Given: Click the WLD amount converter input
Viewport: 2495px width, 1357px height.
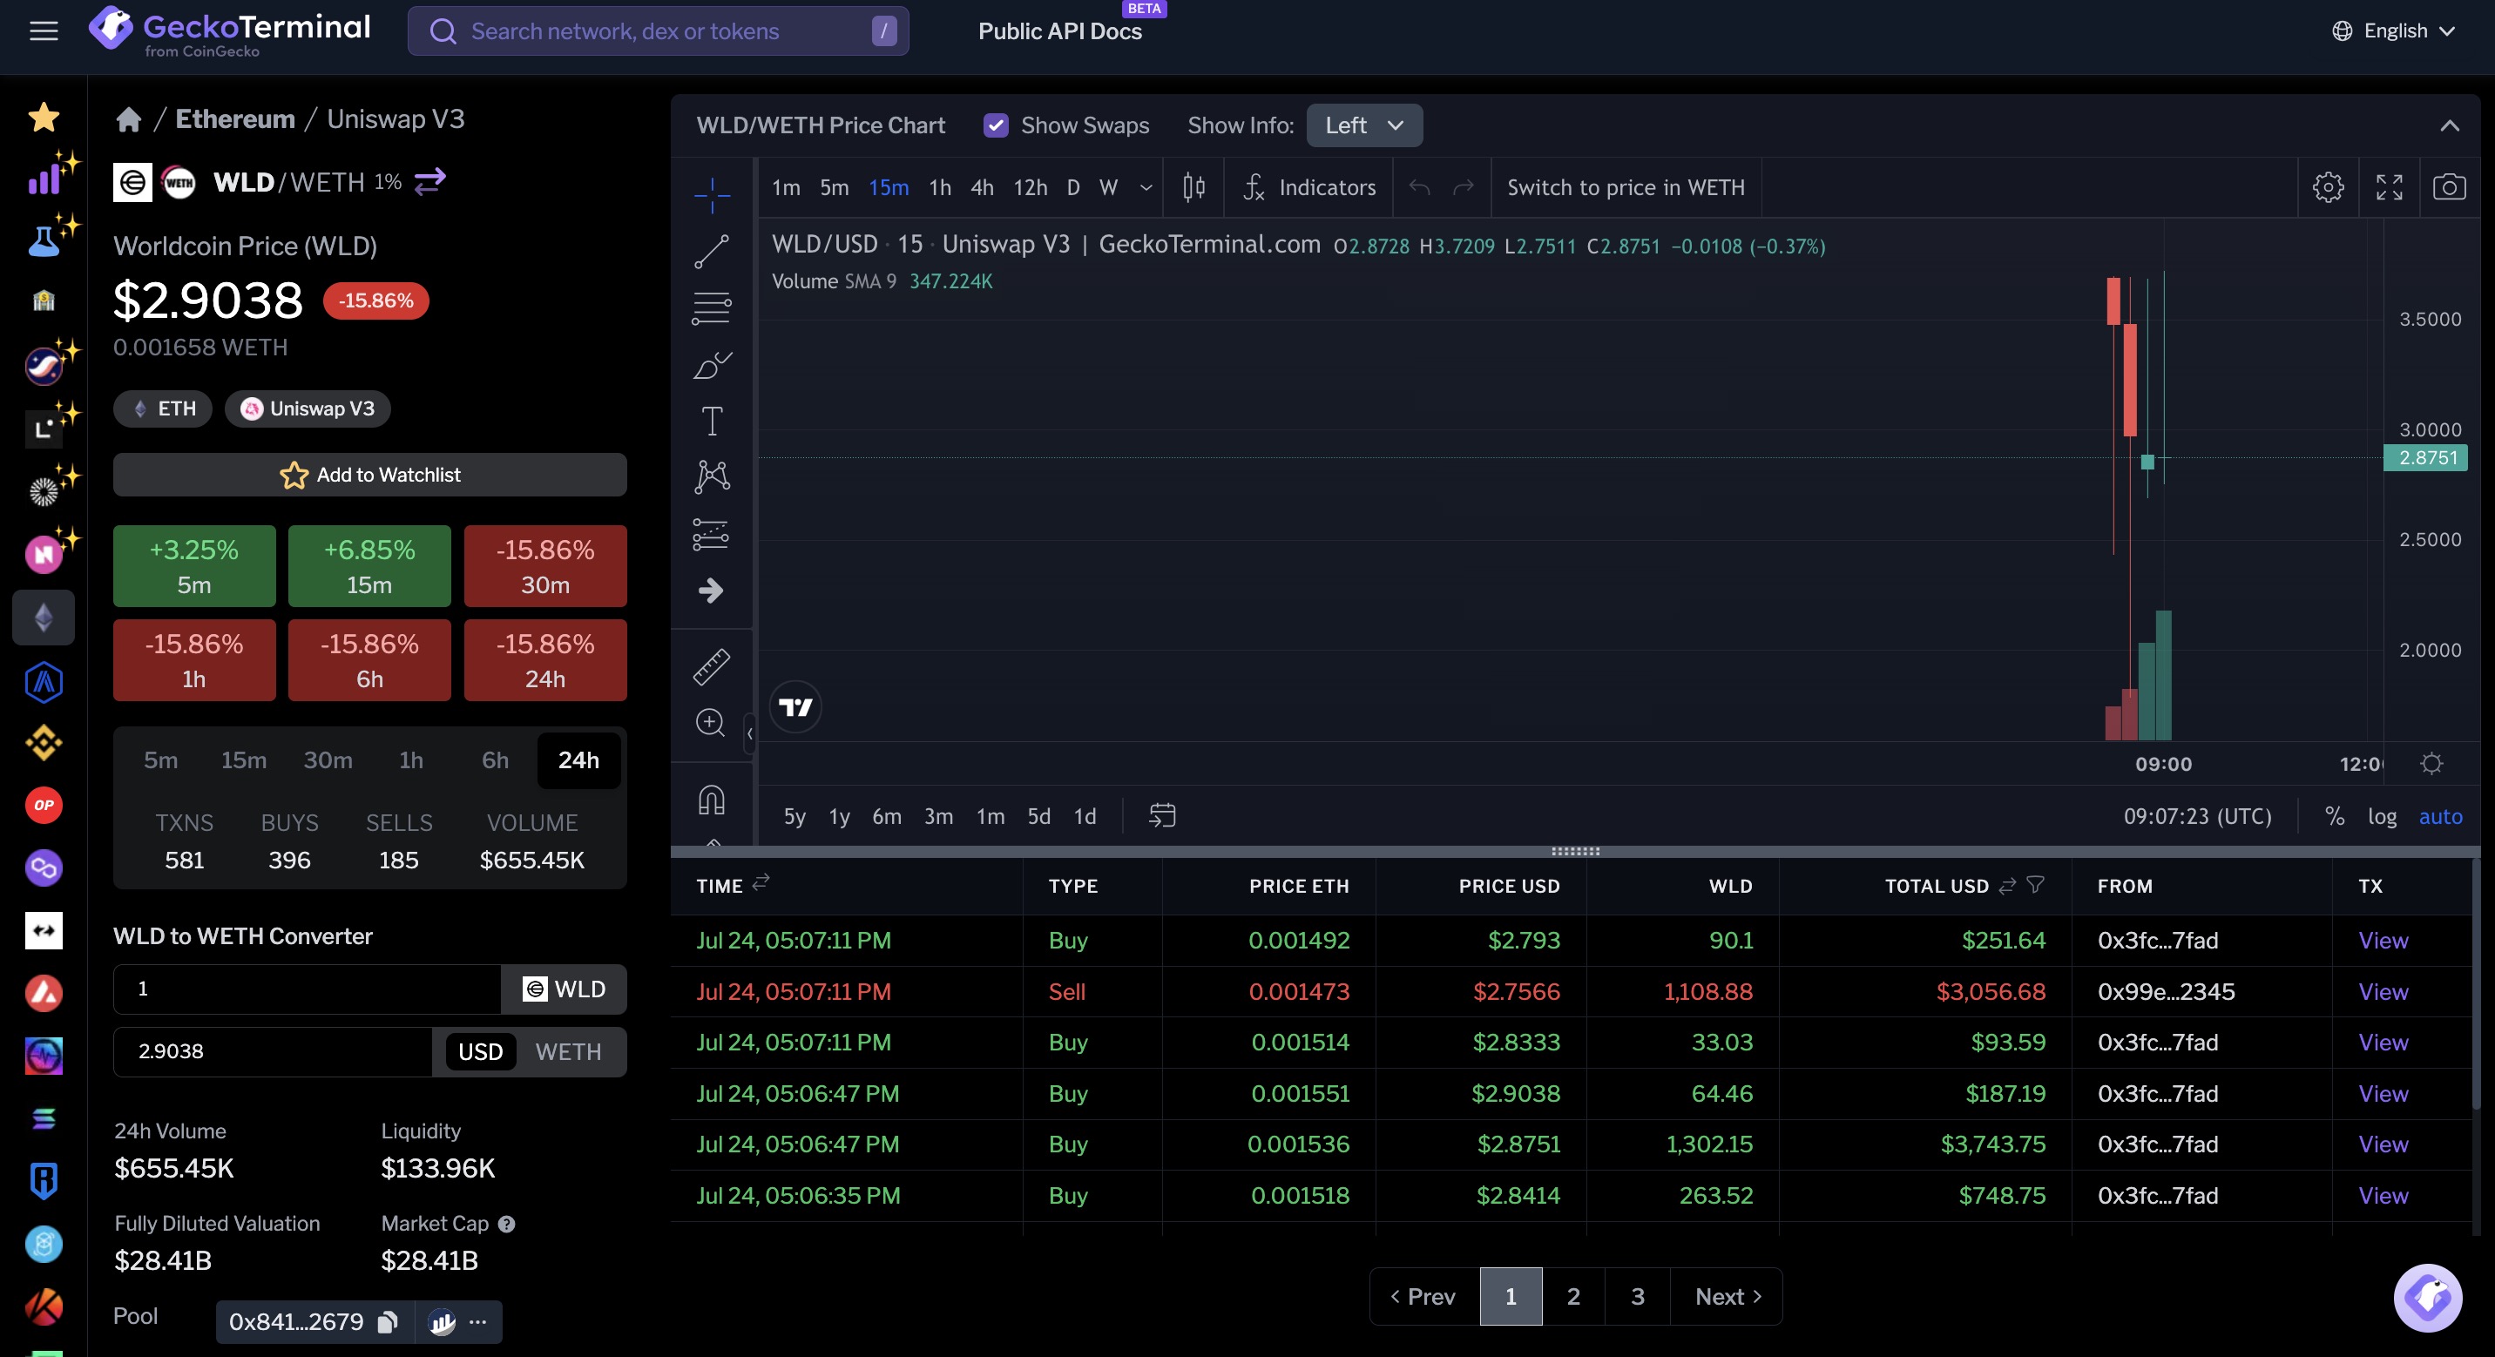Looking at the screenshot, I should (308, 989).
